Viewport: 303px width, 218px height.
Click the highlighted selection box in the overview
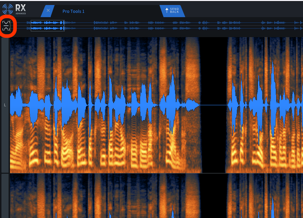48,25
